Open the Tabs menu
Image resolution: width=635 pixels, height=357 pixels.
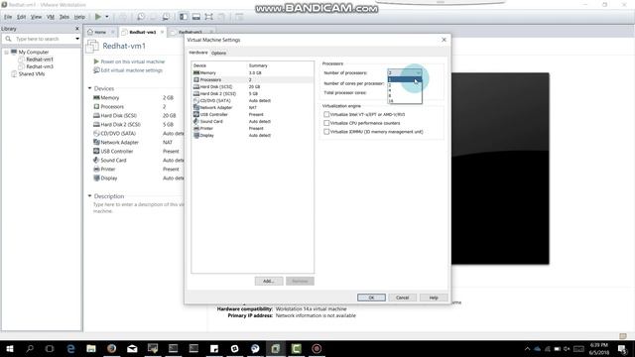click(x=63, y=17)
